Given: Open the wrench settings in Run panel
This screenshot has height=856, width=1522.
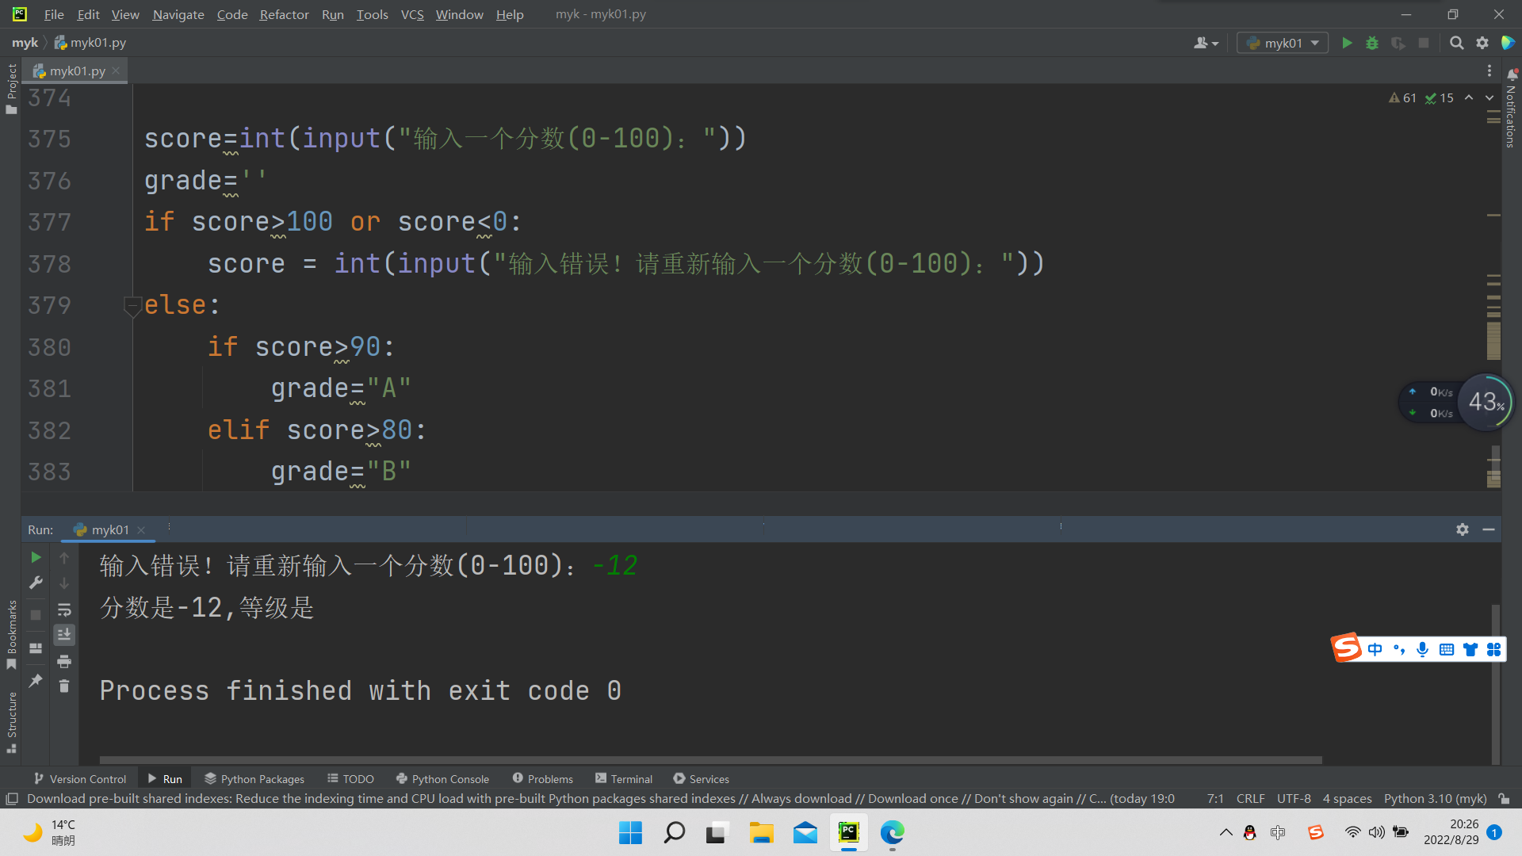Looking at the screenshot, I should (36, 583).
